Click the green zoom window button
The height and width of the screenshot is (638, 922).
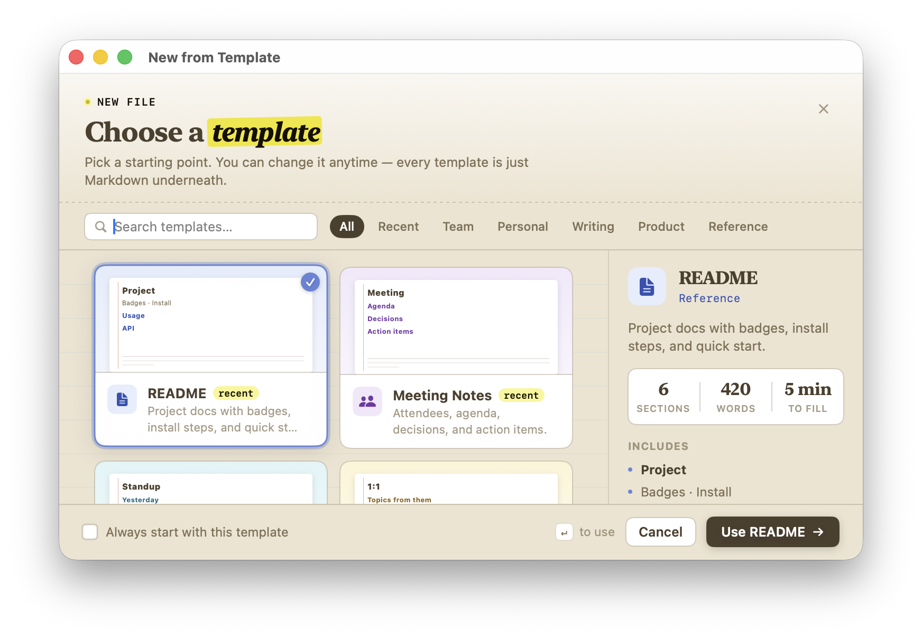pyautogui.click(x=125, y=57)
